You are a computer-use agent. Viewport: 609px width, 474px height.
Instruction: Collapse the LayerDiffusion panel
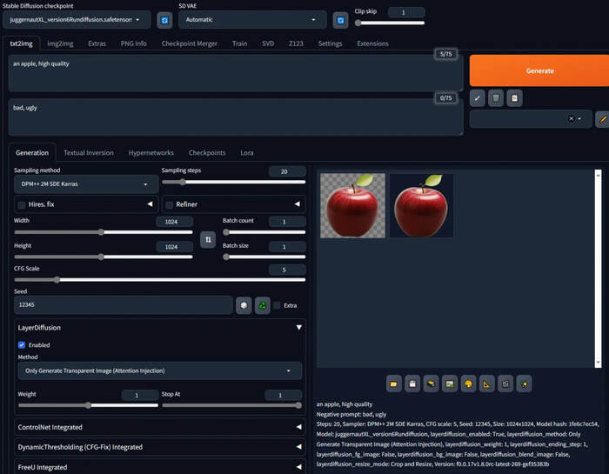[x=298, y=327]
